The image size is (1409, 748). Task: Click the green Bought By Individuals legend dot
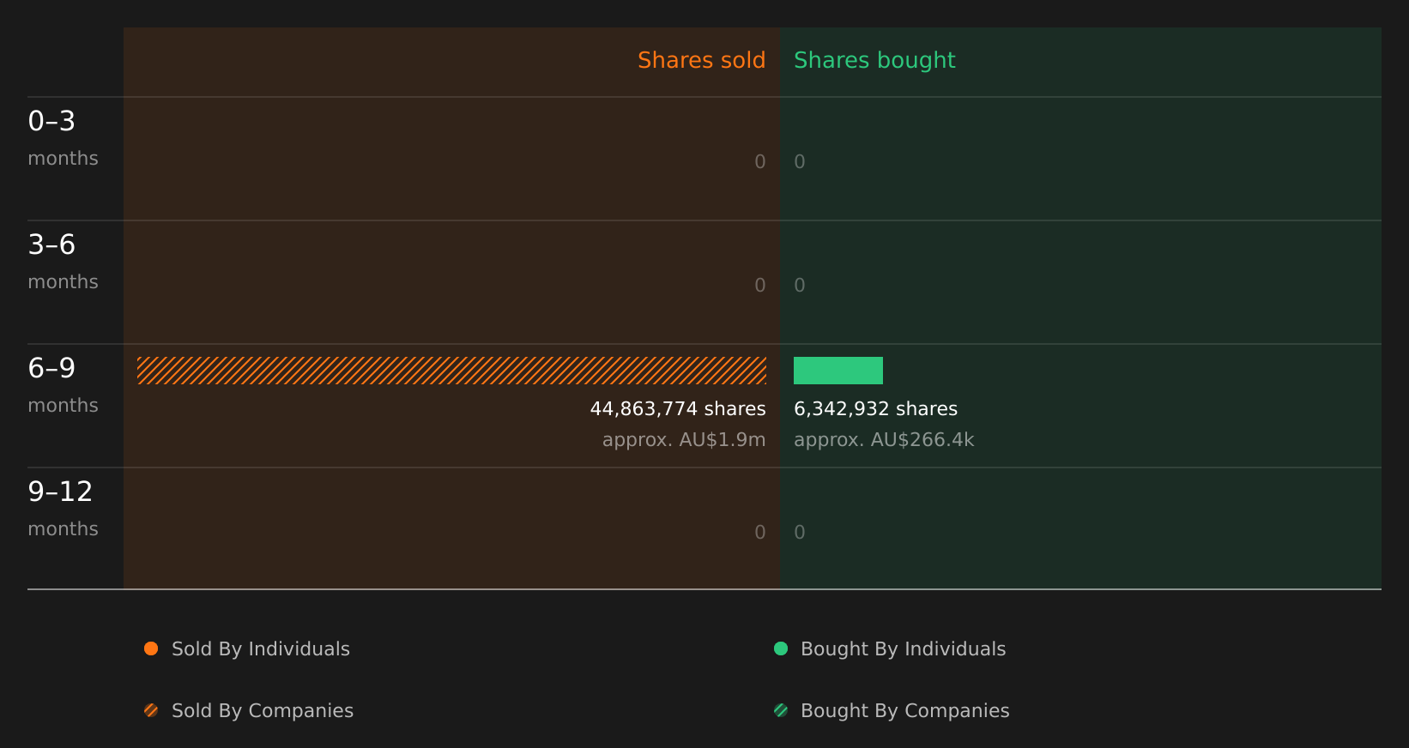[x=781, y=648]
